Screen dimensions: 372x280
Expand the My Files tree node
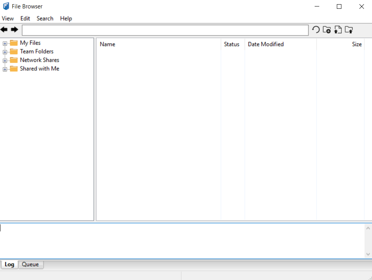coord(5,43)
